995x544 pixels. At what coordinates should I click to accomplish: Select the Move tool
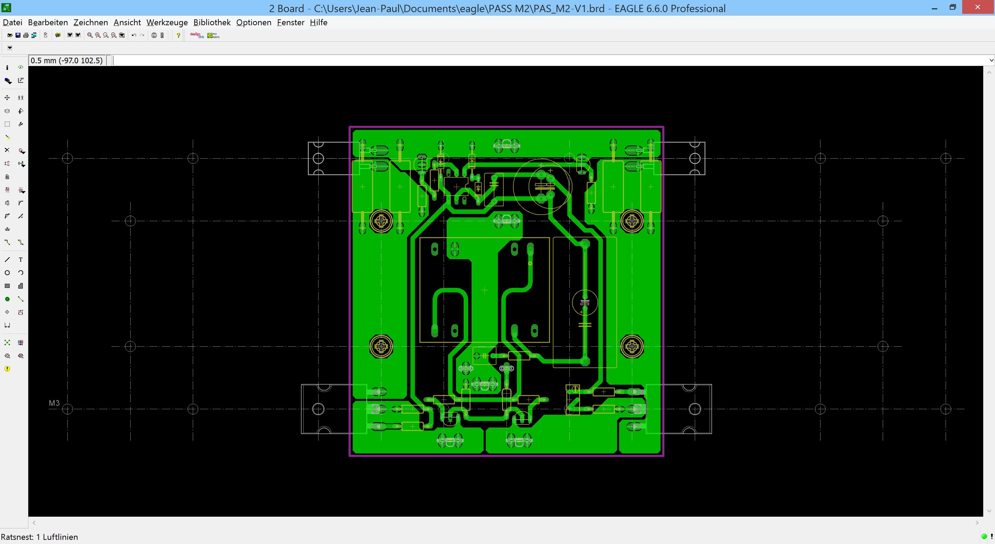click(x=7, y=98)
